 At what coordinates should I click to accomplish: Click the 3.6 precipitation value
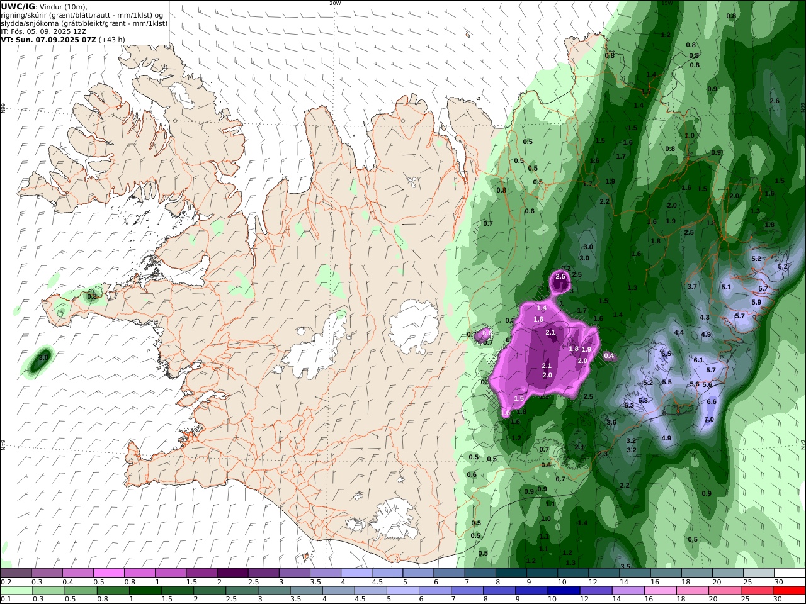coord(611,422)
